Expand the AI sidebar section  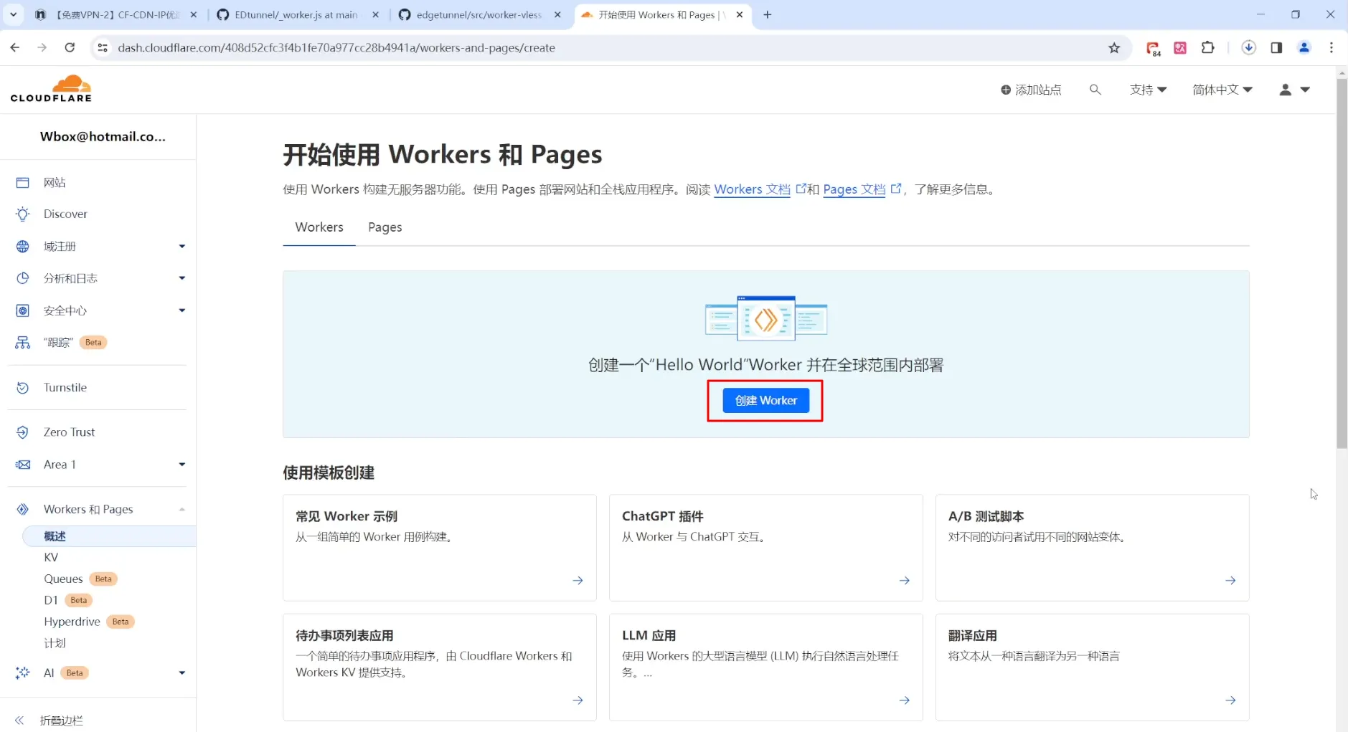182,673
